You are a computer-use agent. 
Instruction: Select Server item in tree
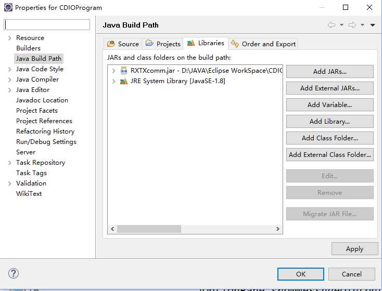click(26, 152)
